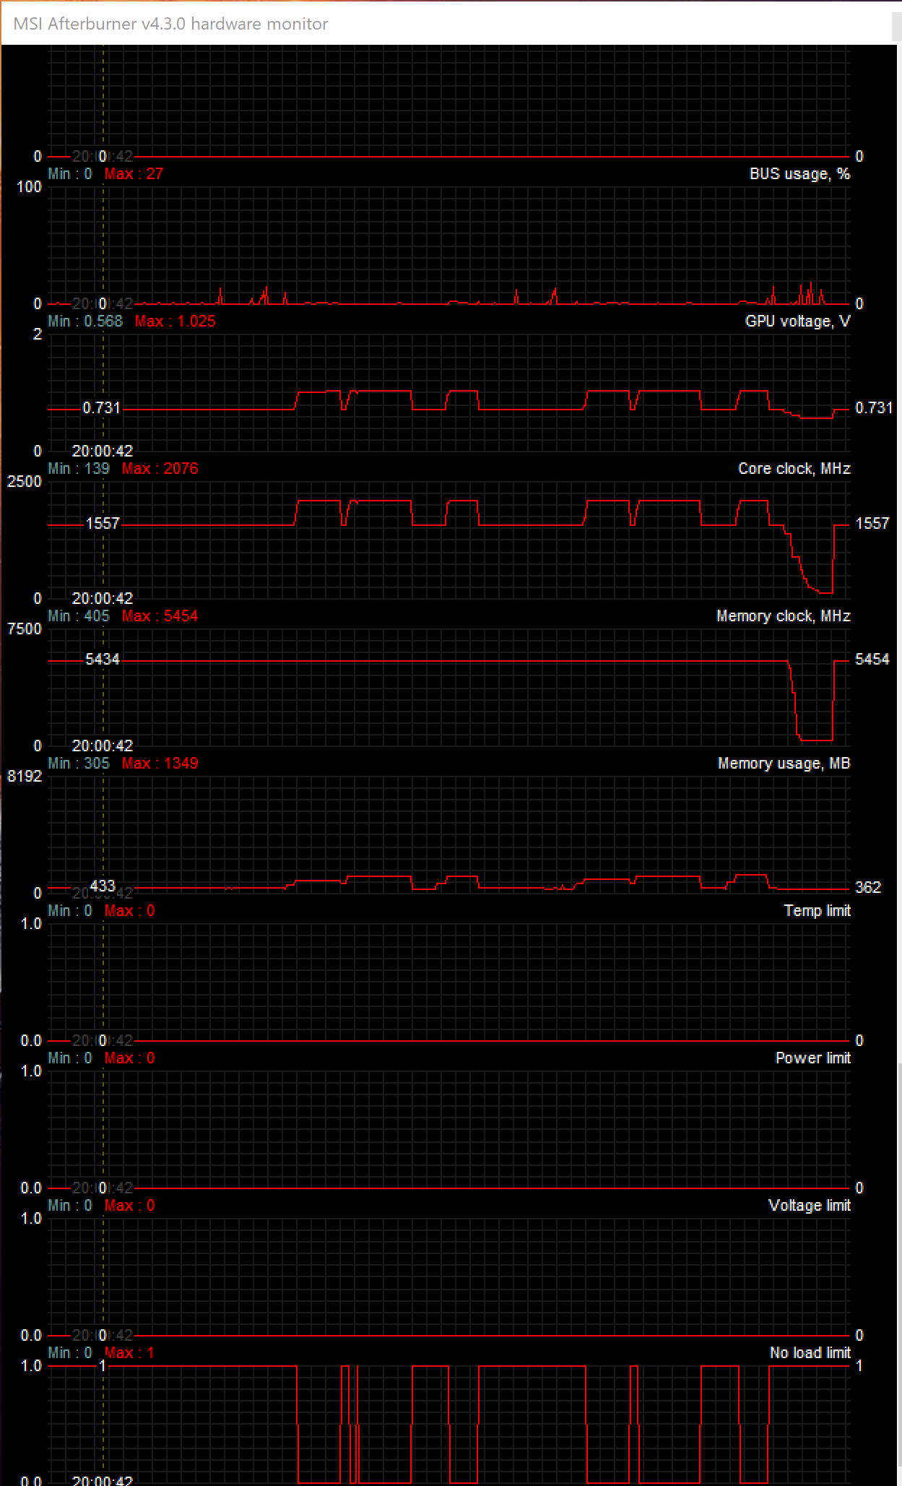Click the "Max : 5454" memory clock text
The height and width of the screenshot is (1486, 902).
tap(160, 616)
